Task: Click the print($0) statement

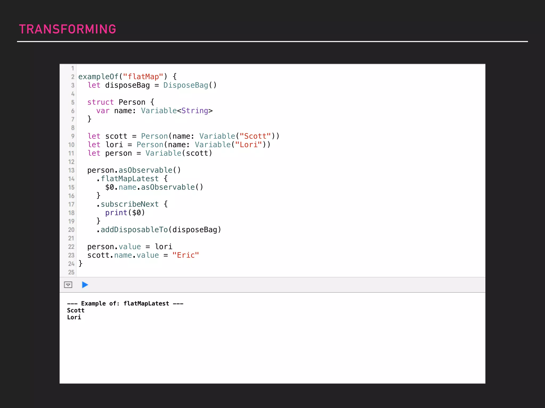Action: click(125, 213)
